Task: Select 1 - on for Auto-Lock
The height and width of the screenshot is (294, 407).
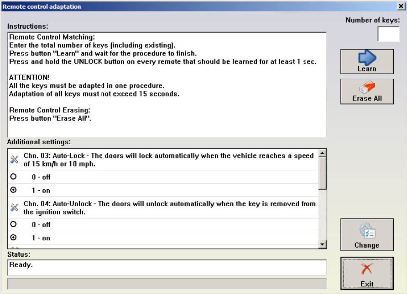Action: click(13, 190)
